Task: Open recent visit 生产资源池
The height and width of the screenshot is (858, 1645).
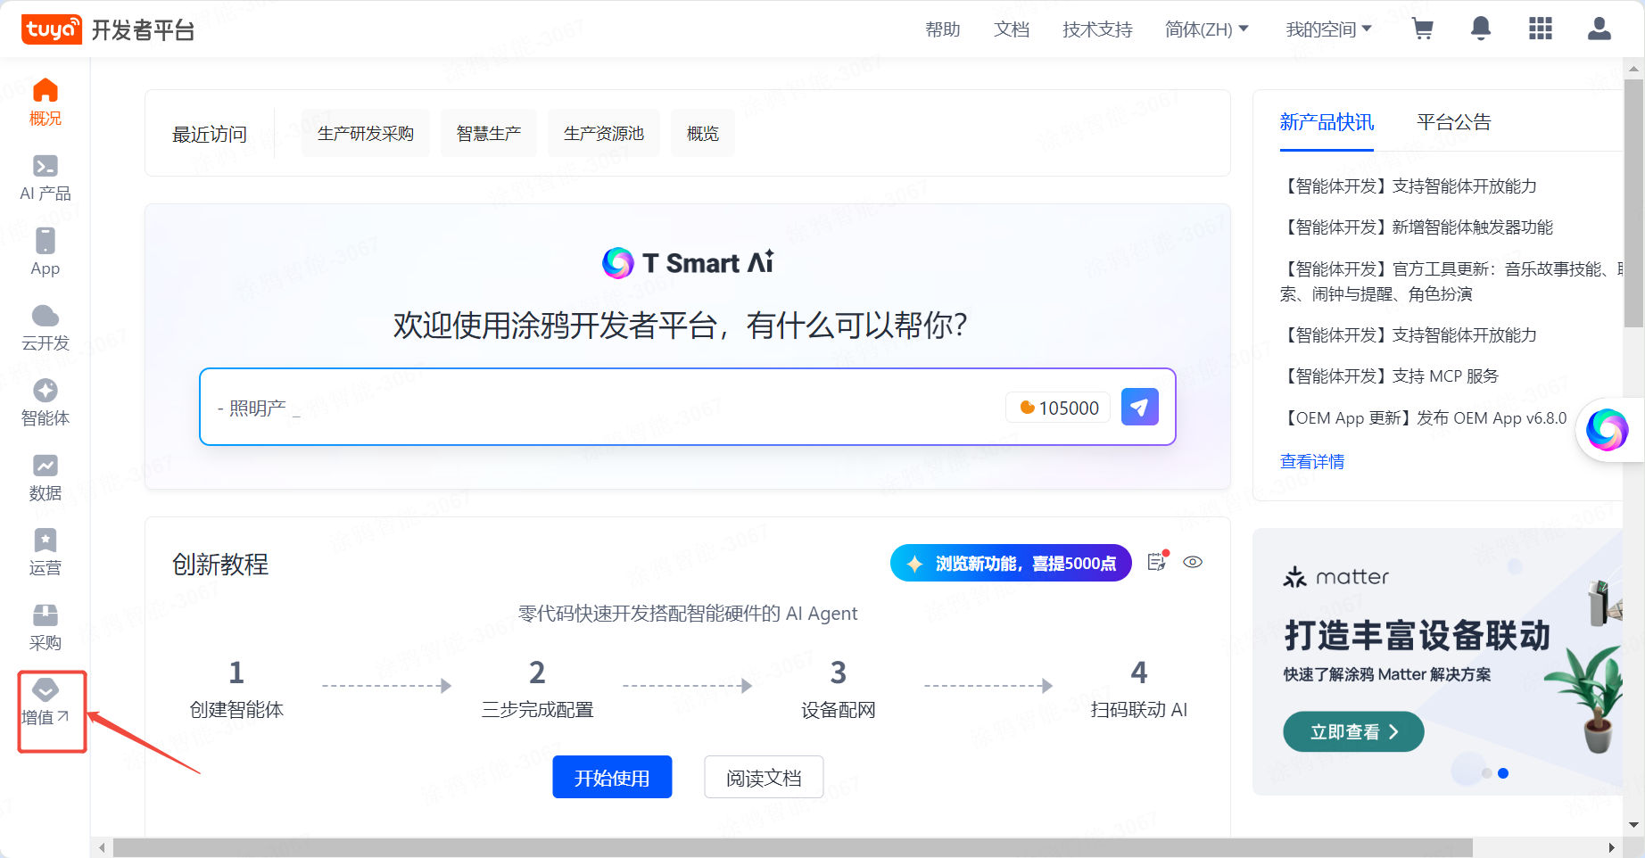Action: [x=604, y=133]
